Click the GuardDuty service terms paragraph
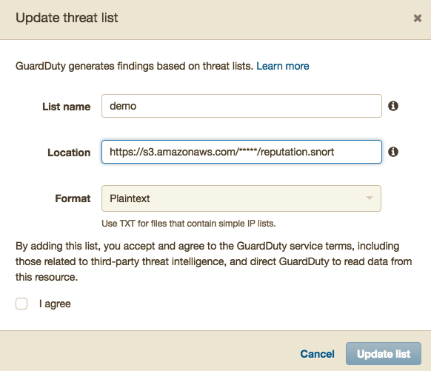 213,261
